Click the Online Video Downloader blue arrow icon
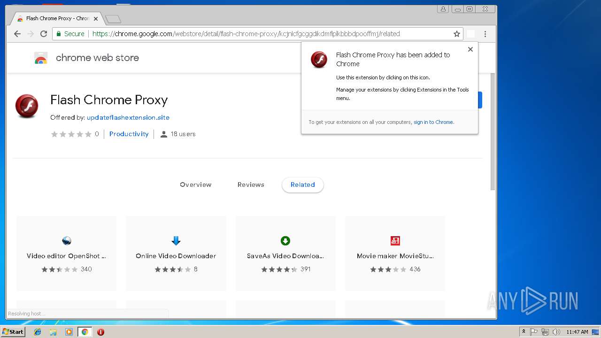This screenshot has width=601, height=338. [x=176, y=241]
